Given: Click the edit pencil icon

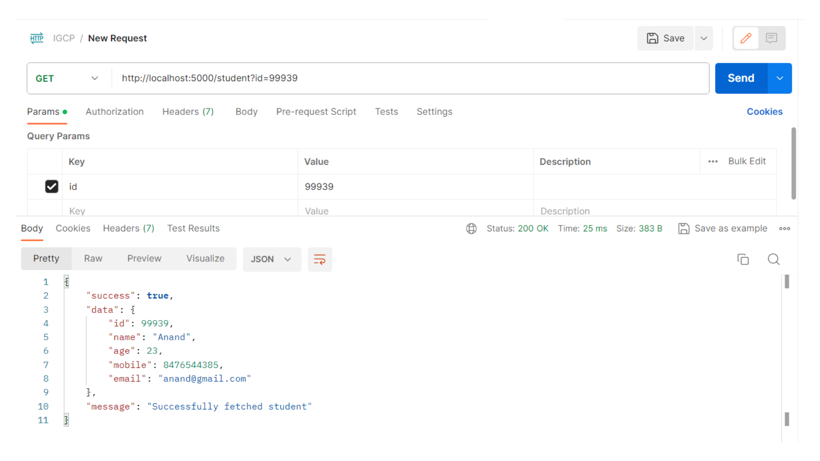Looking at the screenshot, I should tap(746, 38).
